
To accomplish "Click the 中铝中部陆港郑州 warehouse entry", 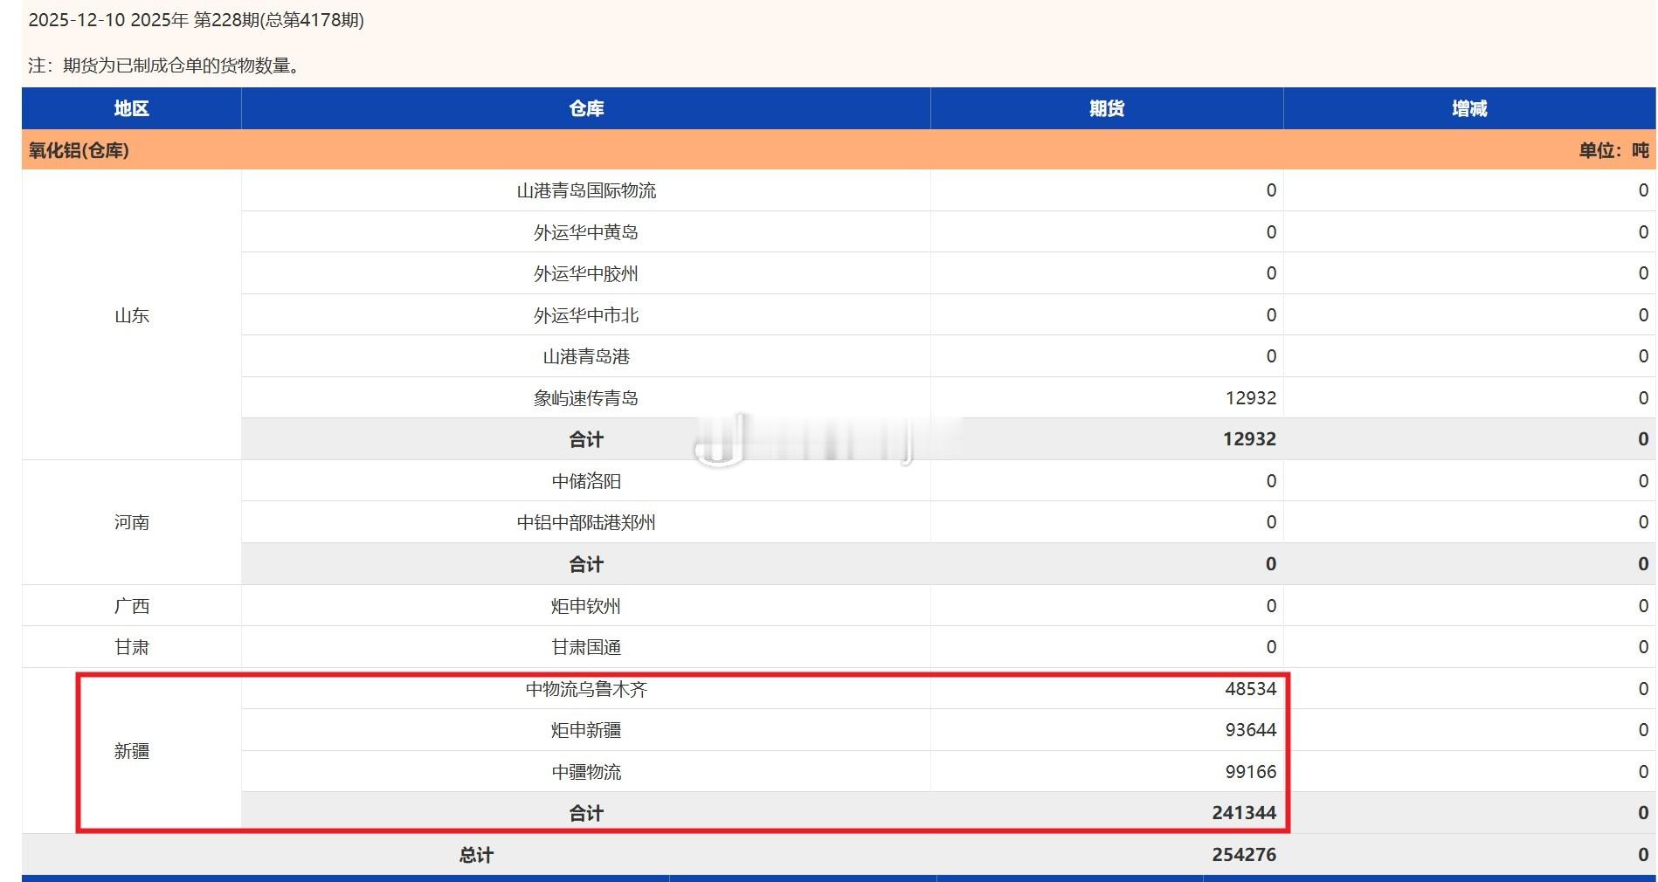I will coord(586,522).
